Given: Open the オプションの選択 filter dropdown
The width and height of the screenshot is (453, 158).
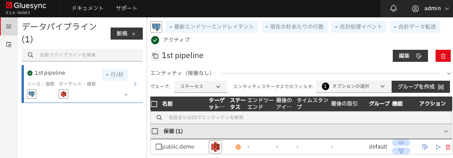Looking at the screenshot, I should point(353,86).
